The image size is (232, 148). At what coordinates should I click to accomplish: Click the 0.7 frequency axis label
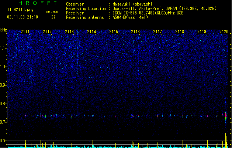point(3,122)
